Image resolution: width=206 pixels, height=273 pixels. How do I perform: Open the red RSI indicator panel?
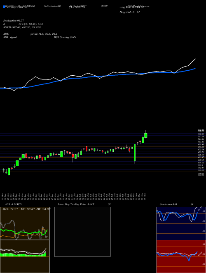[x=181, y=256]
